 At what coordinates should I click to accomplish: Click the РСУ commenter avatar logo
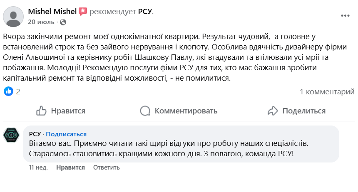[11, 135]
